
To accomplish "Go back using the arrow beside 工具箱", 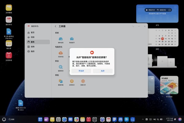I will pos(56,26).
